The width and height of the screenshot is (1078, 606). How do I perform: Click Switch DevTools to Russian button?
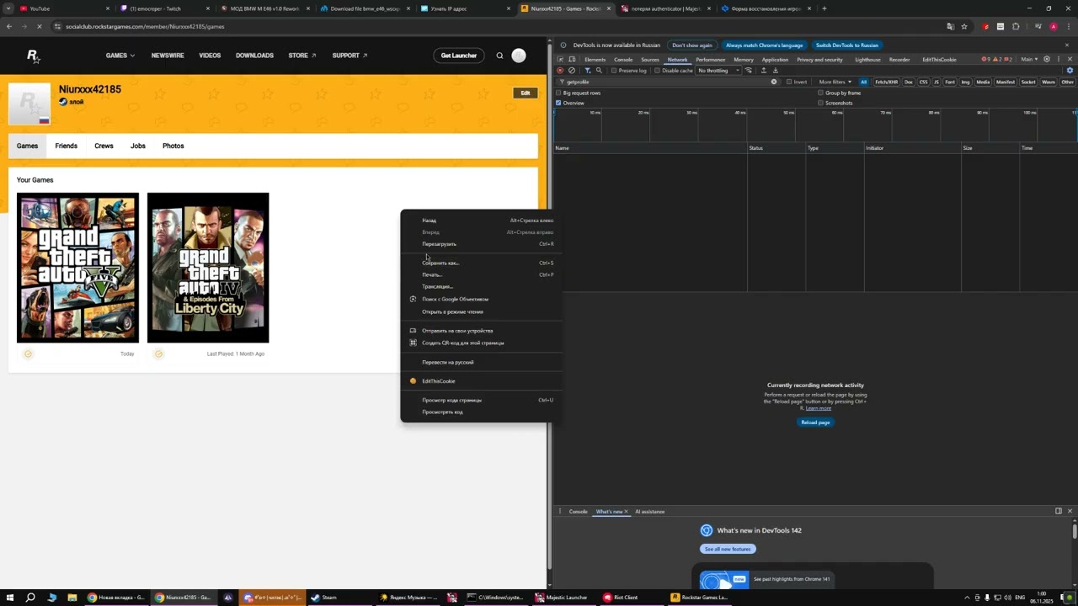[x=847, y=45]
